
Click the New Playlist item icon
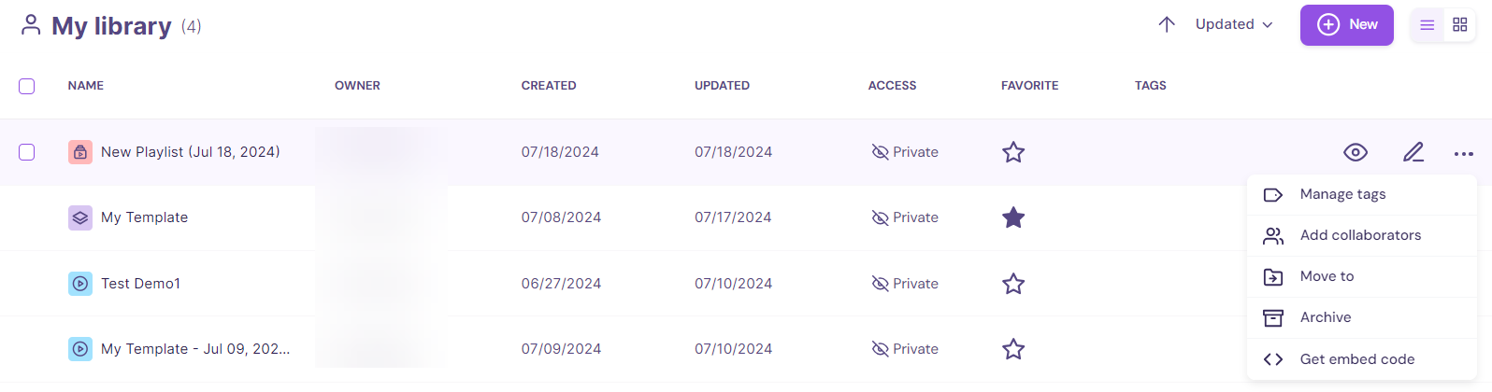point(80,152)
